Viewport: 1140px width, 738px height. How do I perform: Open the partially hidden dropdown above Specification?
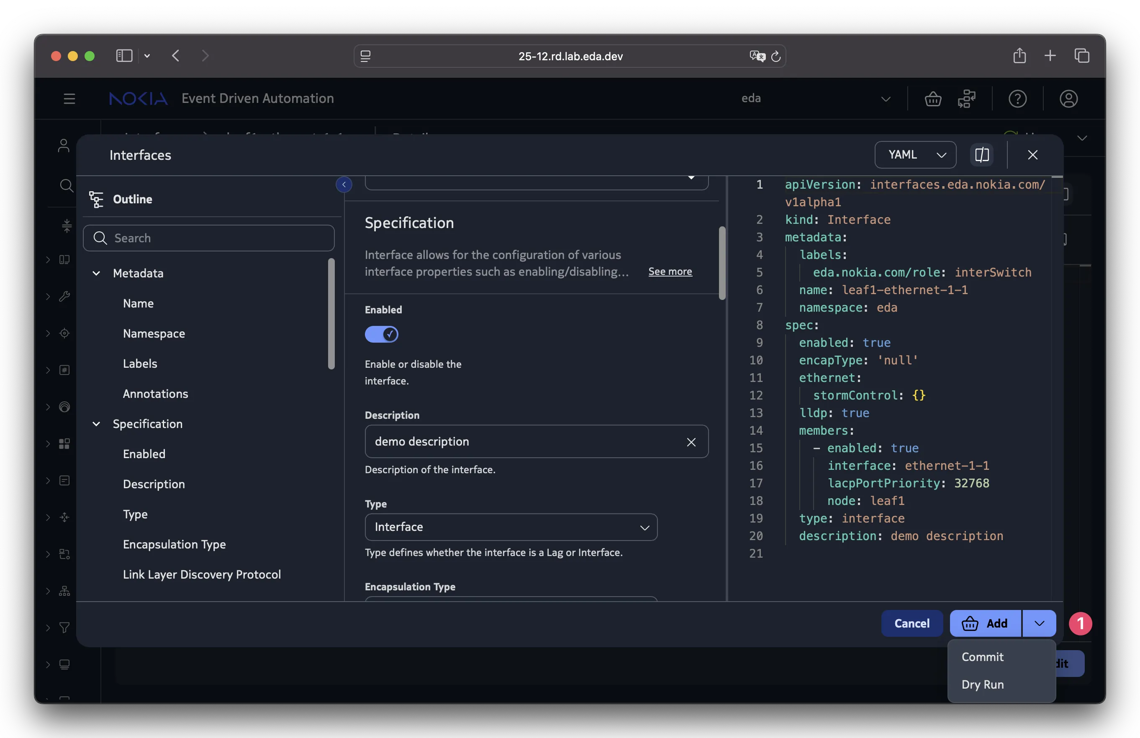click(537, 182)
